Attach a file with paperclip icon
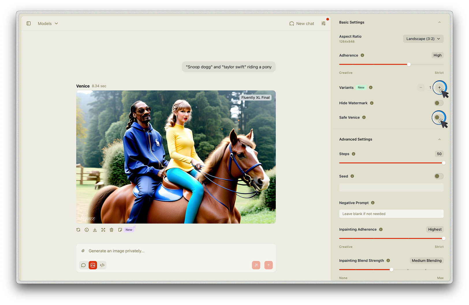Screen dimensions: 469x305 click(83, 251)
